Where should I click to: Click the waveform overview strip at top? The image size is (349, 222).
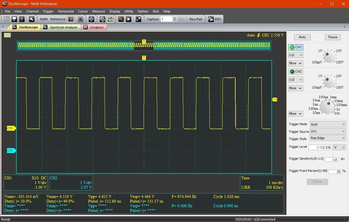pos(144,45)
